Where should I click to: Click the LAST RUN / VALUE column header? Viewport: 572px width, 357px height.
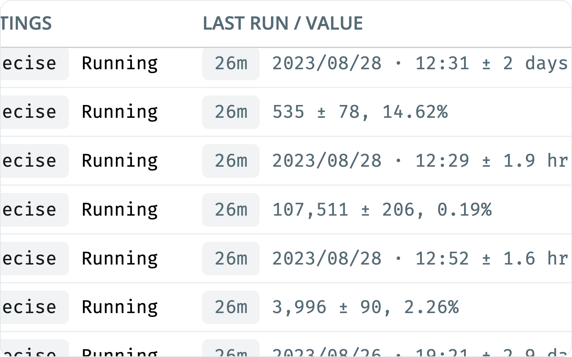(282, 24)
